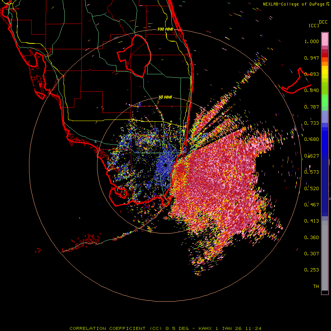Select the 1.000 value on color scale
This screenshot has width=331, height=331.
(x=312, y=41)
